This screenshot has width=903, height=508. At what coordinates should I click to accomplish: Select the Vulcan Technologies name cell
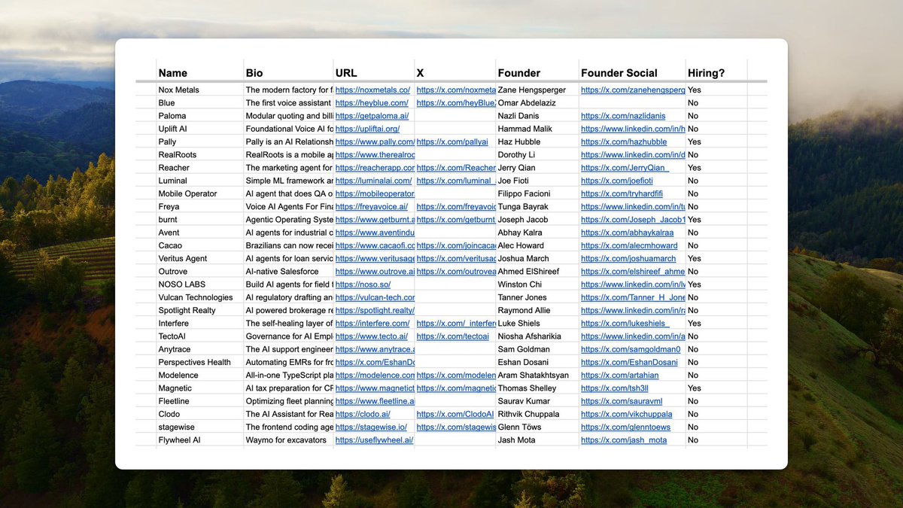pyautogui.click(x=199, y=297)
